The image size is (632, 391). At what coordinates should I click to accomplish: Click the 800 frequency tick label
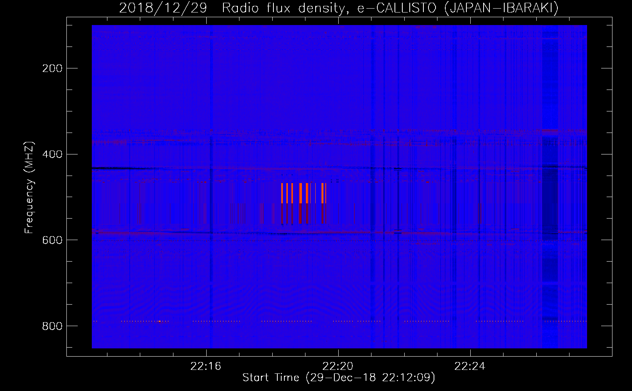(52, 326)
